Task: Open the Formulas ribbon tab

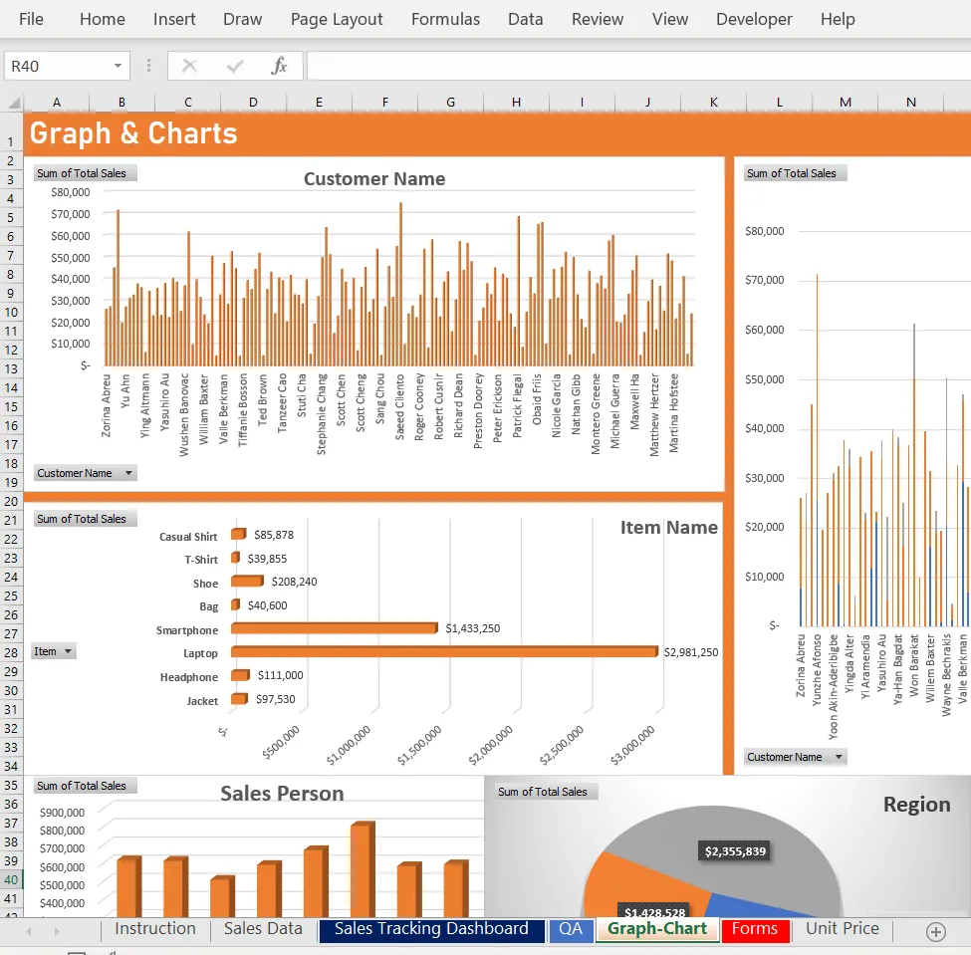Action: [x=445, y=19]
